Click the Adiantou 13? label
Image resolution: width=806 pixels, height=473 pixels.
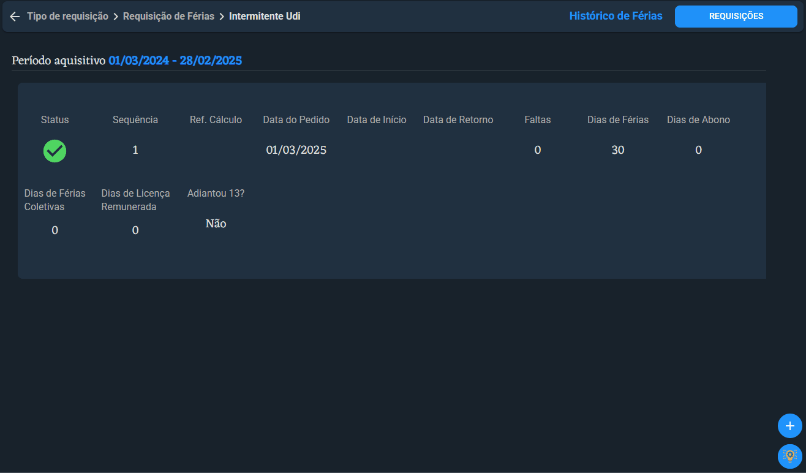(216, 194)
